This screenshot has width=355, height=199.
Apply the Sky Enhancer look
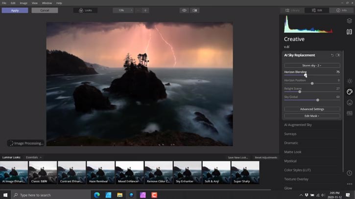point(188,172)
